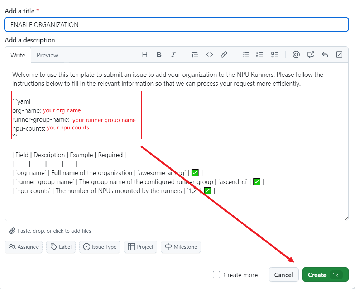355x289 pixels.
Task: Reference an issue or pull request icon
Action: click(311, 55)
